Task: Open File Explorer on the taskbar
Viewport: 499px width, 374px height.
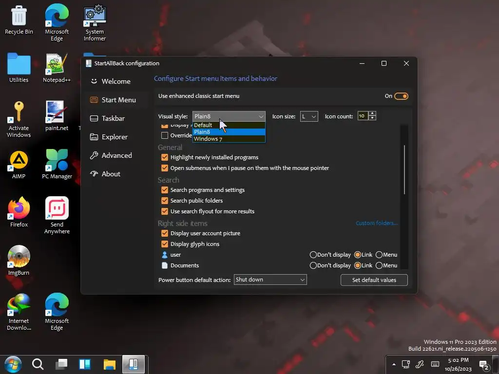Action: pos(109,364)
